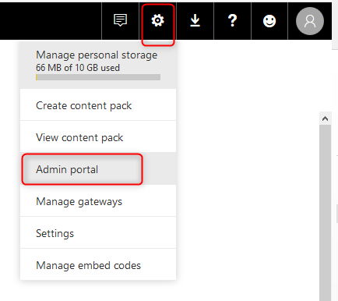
Task: Click the settings gear icon
Action: 158,20
